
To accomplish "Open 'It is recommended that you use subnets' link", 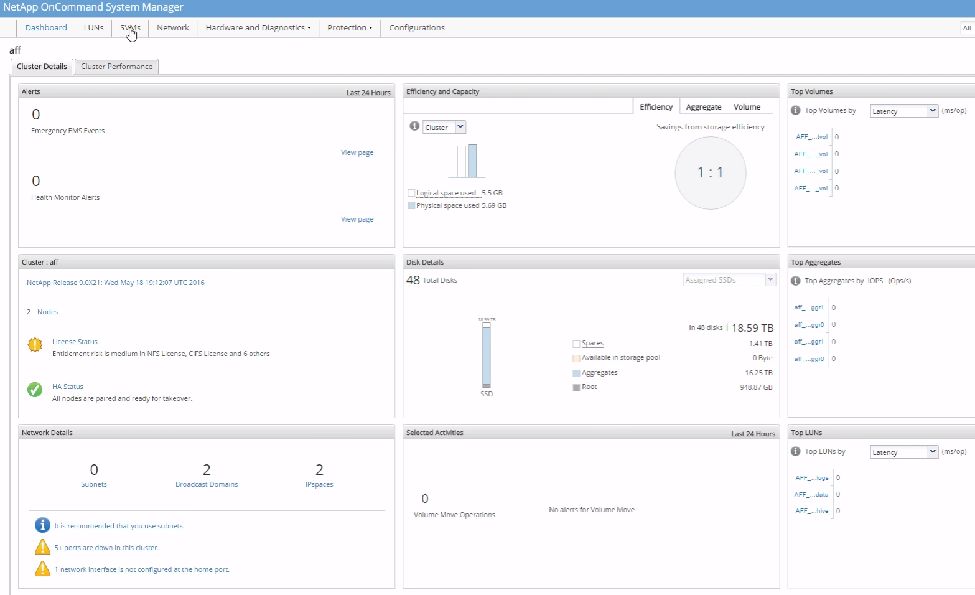I will point(118,526).
